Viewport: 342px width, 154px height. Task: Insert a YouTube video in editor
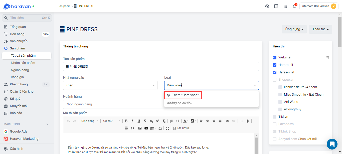point(146,128)
